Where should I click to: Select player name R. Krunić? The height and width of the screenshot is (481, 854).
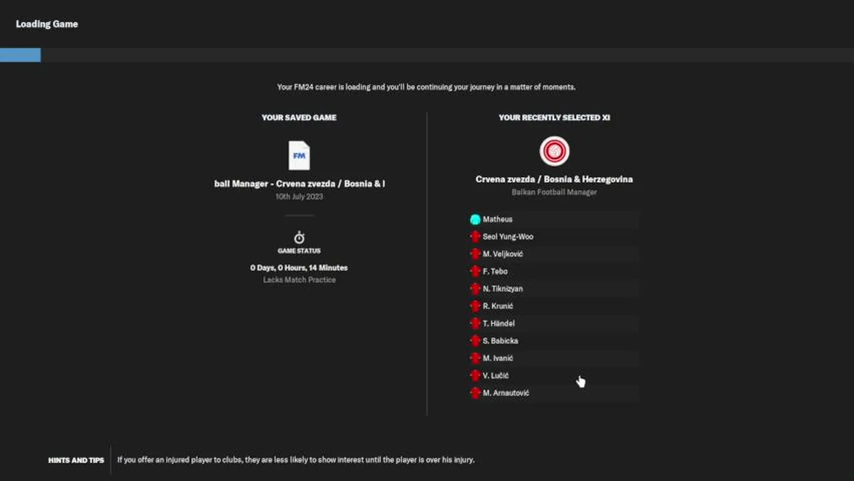point(498,306)
